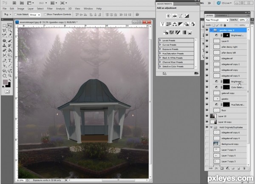Image resolution: width=255 pixels, height=184 pixels.
Task: Add a Photo Filter adjustment
Action: tap(187, 24)
